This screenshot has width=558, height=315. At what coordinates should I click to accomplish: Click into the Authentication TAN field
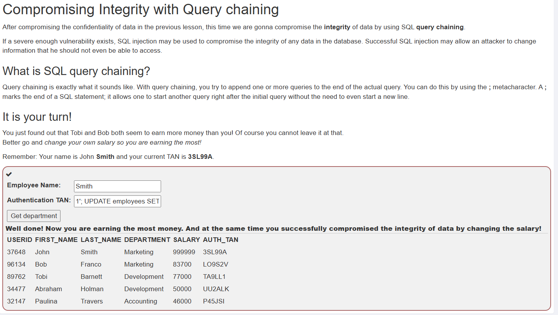[117, 201]
